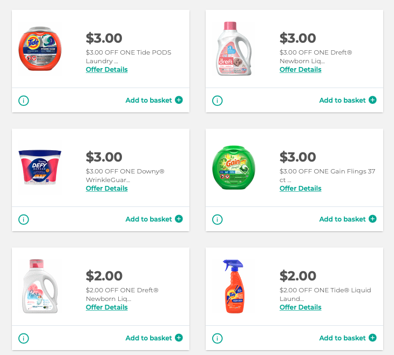394x355 pixels.
Task: Add Downy WrinkleGuard coupon to basket
Action: coord(154,219)
